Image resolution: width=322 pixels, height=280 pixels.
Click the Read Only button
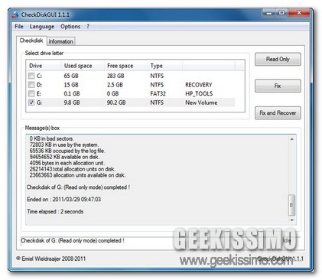[278, 59]
